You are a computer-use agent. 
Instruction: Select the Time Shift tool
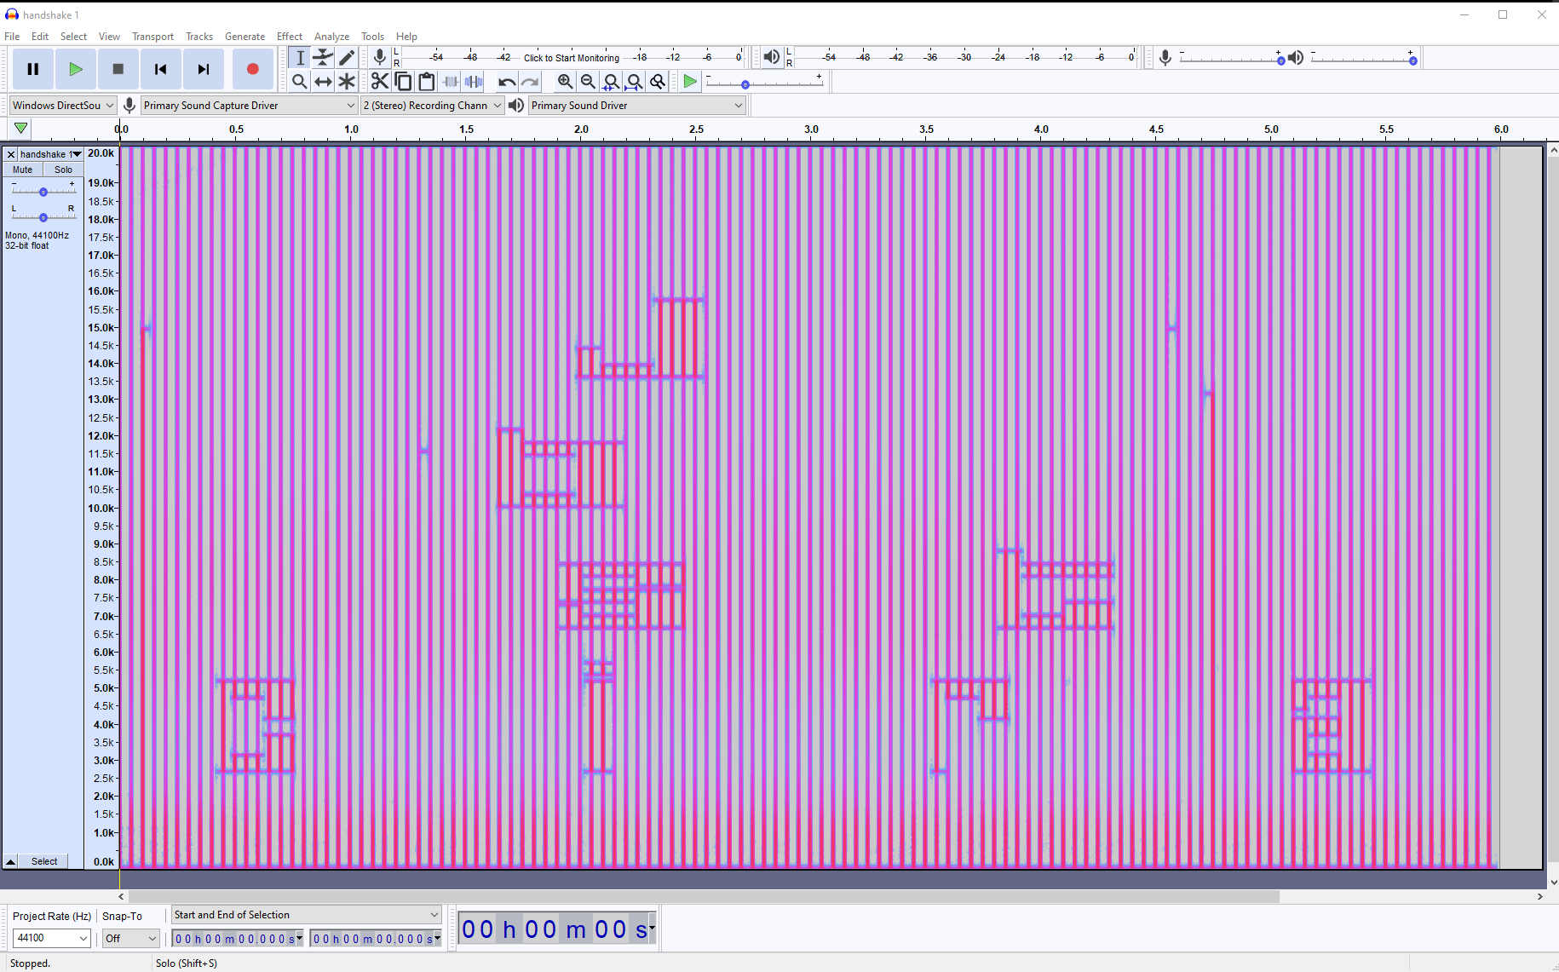click(323, 81)
